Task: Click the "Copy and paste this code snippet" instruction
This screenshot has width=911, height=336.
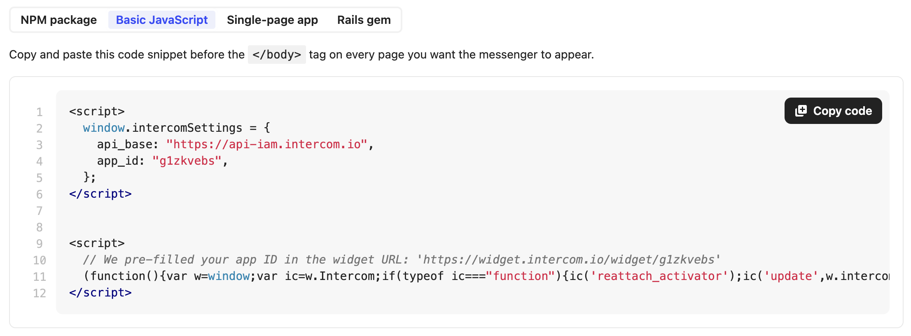Action: click(127, 55)
